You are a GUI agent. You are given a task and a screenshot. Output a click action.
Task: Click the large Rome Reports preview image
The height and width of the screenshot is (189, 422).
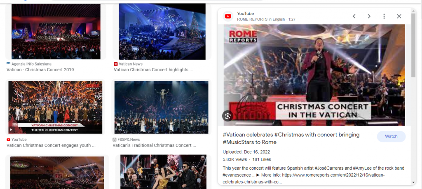314,75
